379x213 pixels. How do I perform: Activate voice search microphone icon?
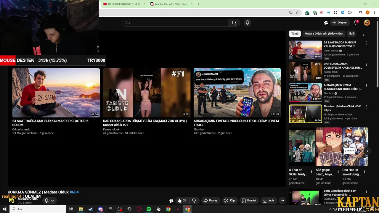[x=248, y=23]
